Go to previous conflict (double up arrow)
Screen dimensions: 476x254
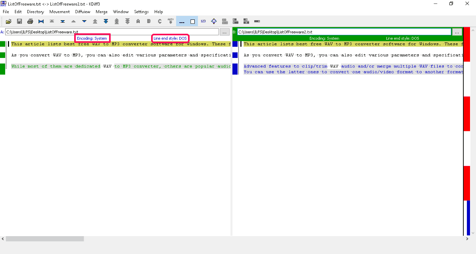[95, 21]
